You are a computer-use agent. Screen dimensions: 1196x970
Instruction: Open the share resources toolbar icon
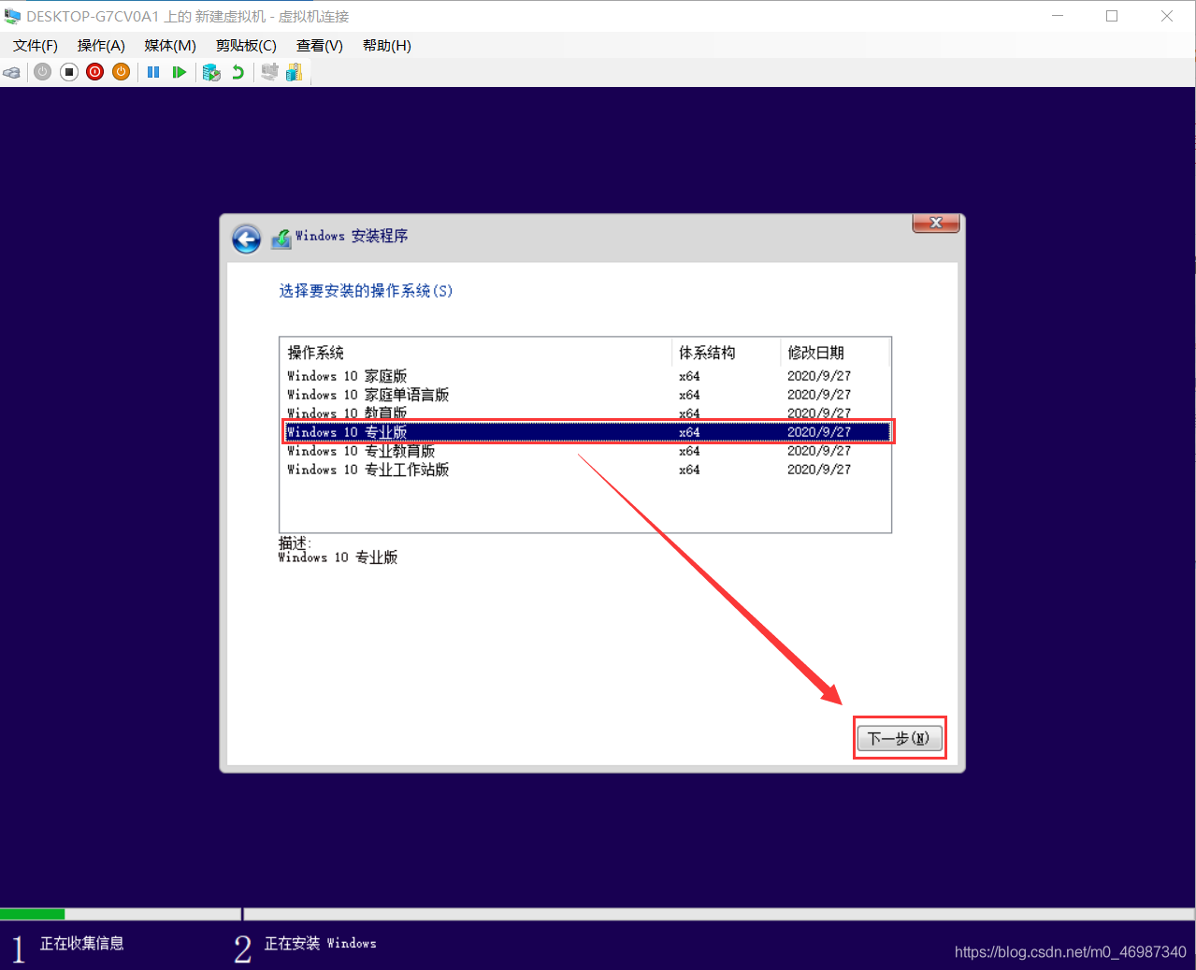coord(295,72)
